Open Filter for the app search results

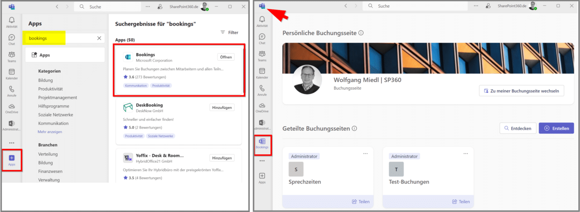click(x=229, y=32)
